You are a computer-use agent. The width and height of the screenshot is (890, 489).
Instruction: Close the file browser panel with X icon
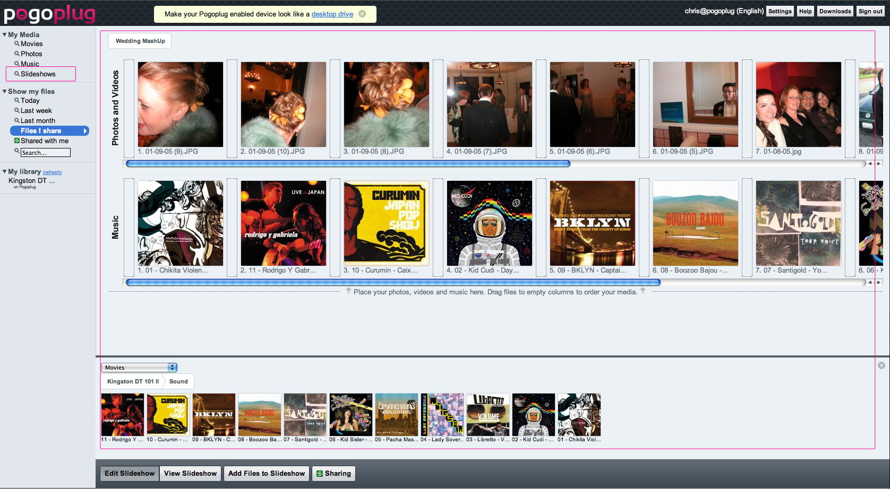882,365
